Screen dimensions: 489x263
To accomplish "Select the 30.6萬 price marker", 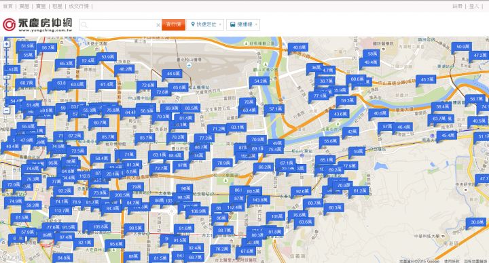I will 477,222.
